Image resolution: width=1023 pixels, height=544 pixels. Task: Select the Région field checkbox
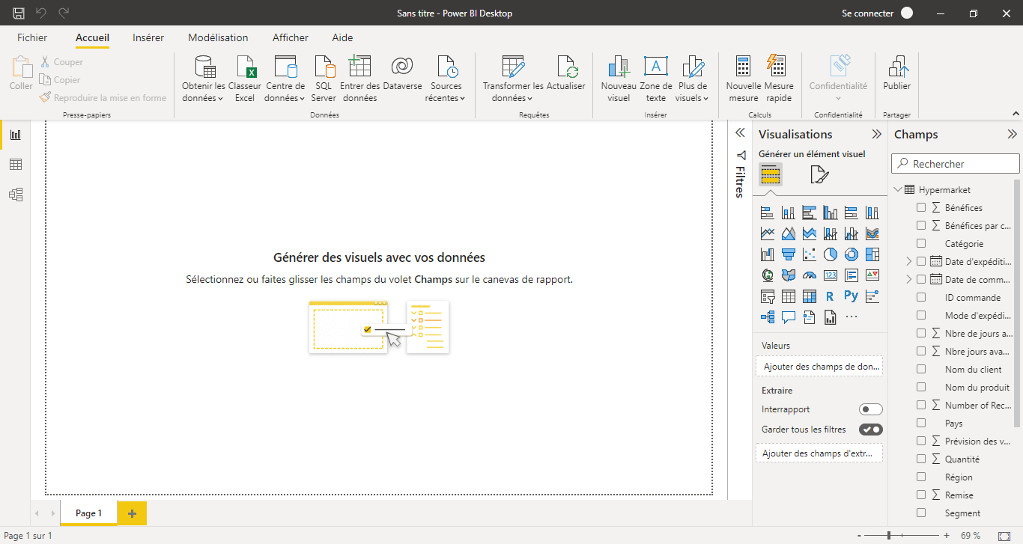pyautogui.click(x=921, y=477)
